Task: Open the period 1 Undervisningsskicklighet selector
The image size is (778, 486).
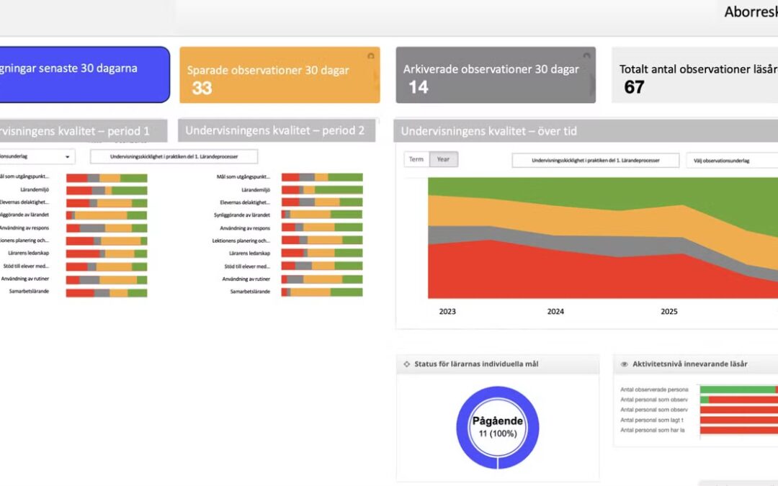Action: pos(174,156)
